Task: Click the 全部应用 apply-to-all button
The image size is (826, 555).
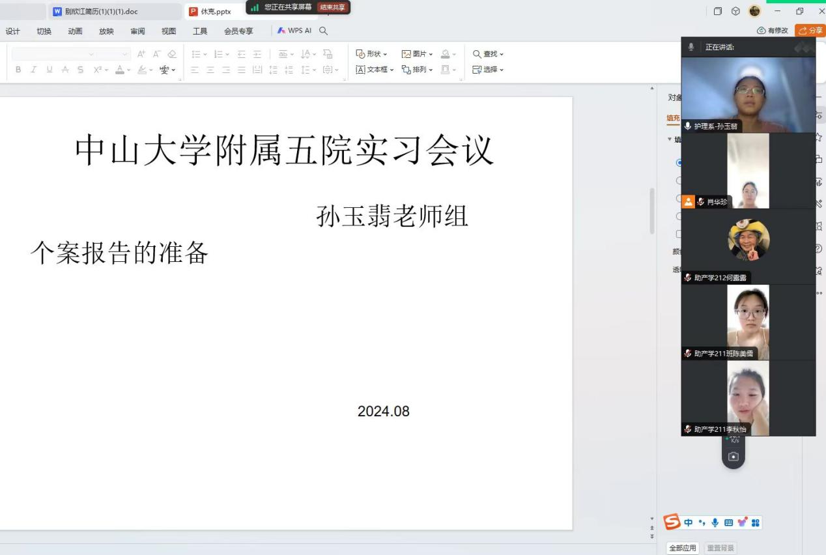Action: (x=682, y=548)
